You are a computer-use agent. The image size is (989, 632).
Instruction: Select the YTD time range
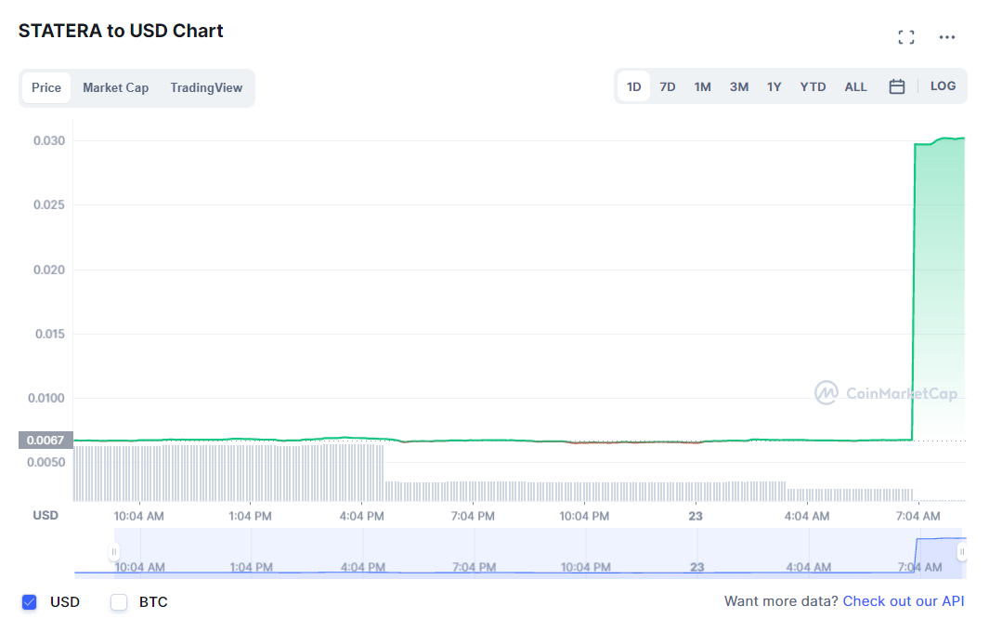[813, 87]
